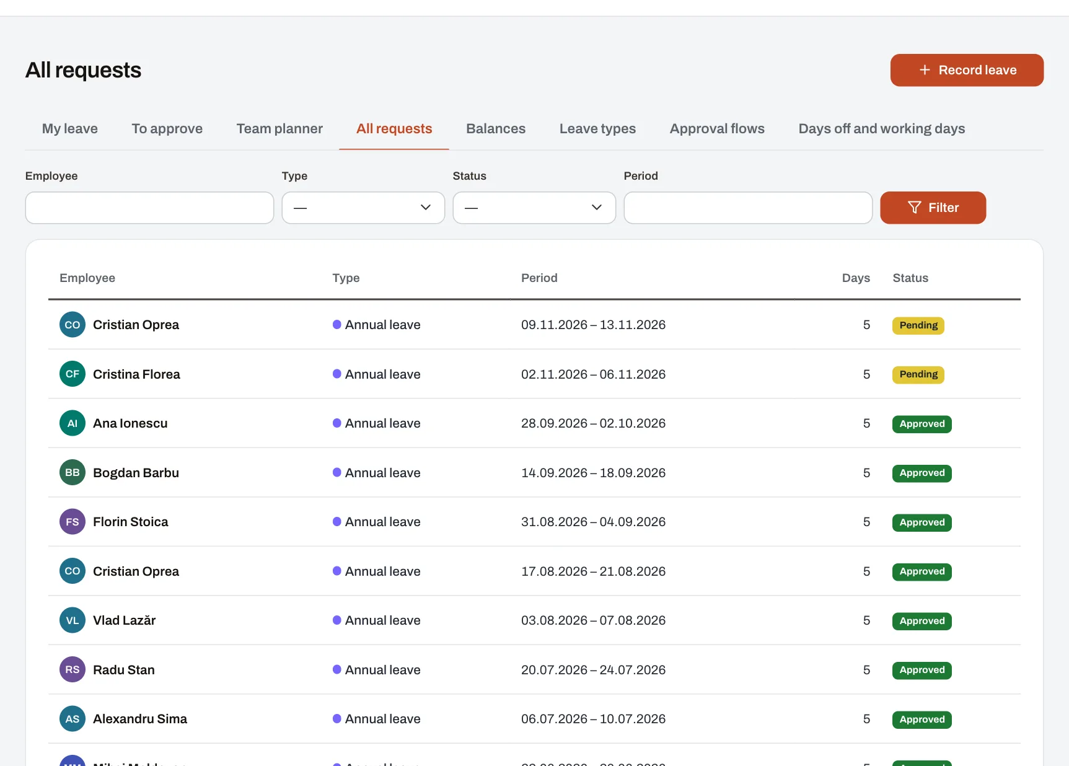The width and height of the screenshot is (1069, 766).
Task: Select the name Vlad Lazăr
Action: (x=124, y=620)
